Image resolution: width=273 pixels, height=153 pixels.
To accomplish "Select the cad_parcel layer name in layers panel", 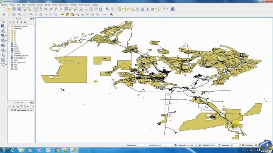I will [x=25, y=110].
